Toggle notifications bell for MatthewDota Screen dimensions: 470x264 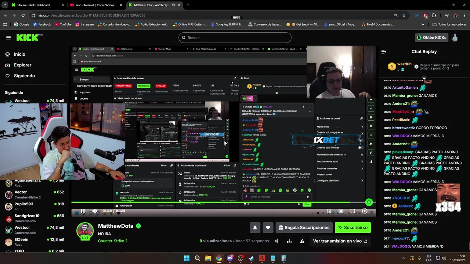[255, 228]
